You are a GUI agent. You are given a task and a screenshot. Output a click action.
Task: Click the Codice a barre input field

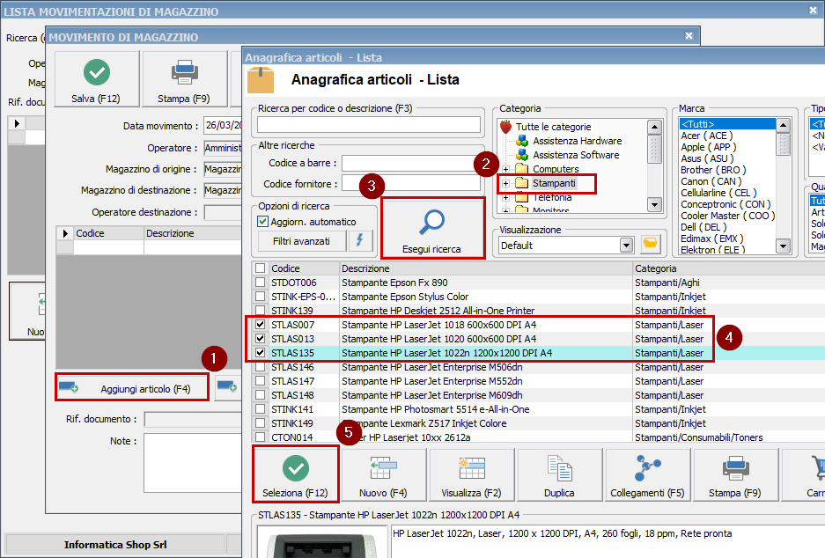411,163
